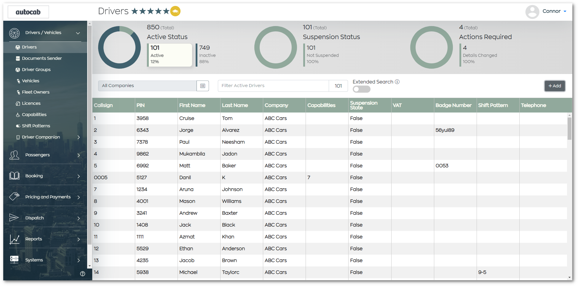
Task: Open the Connor account dropdown
Action: [554, 11]
